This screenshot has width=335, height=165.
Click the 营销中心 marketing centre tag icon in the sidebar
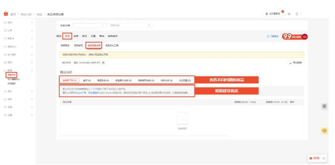click(5, 47)
